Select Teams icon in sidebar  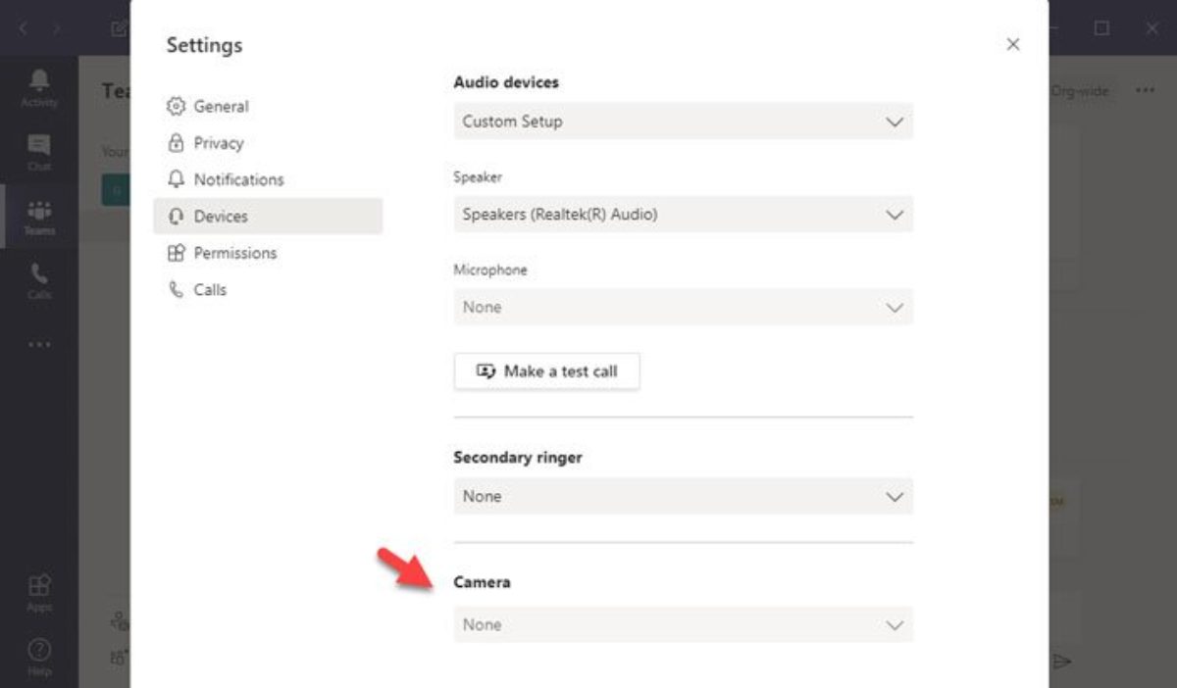[39, 216]
